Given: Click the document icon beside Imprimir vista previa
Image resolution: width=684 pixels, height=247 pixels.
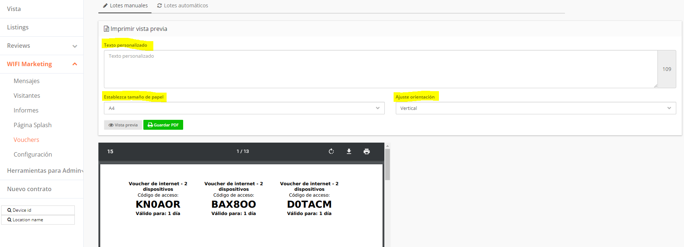Looking at the screenshot, I should point(107,29).
